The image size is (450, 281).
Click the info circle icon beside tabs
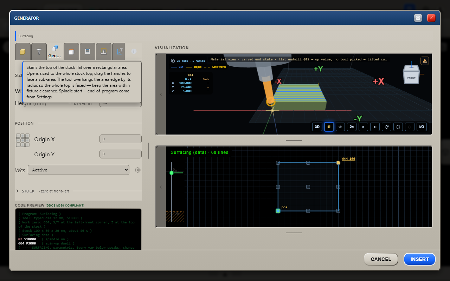[x=134, y=51]
